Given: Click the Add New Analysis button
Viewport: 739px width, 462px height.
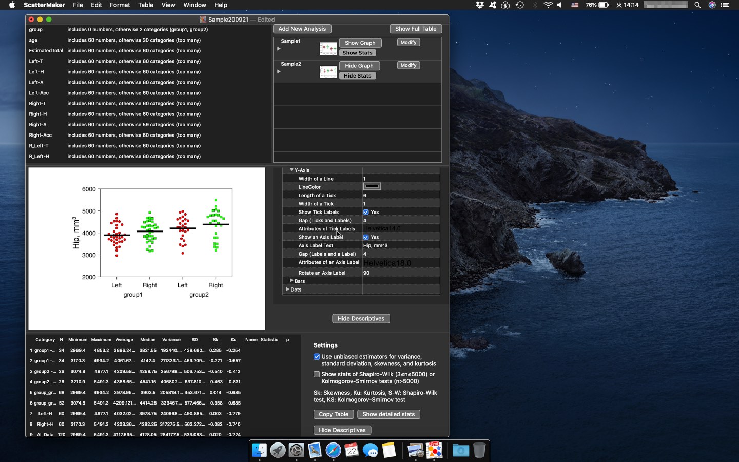Looking at the screenshot, I should point(302,29).
